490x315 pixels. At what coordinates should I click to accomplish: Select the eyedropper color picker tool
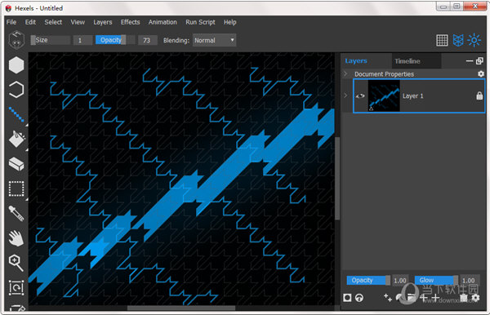click(16, 214)
